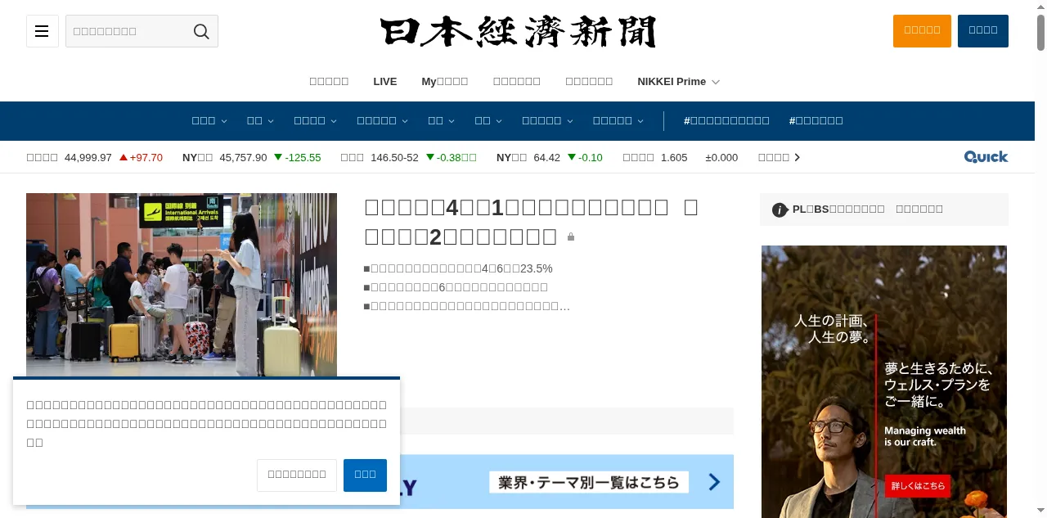Click the red 詳しくはこちら ad button
The height and width of the screenshot is (518, 1047).
point(917,485)
